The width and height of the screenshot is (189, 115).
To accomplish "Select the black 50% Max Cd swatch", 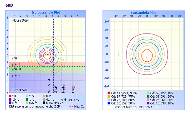I will [x=44, y=103].
